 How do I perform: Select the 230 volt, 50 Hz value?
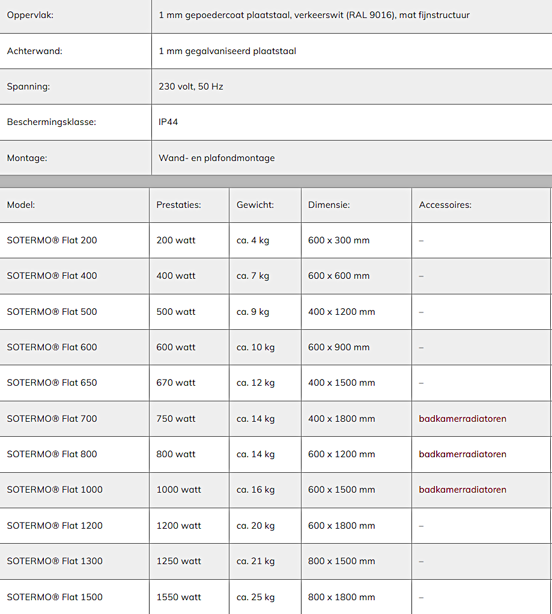click(191, 87)
